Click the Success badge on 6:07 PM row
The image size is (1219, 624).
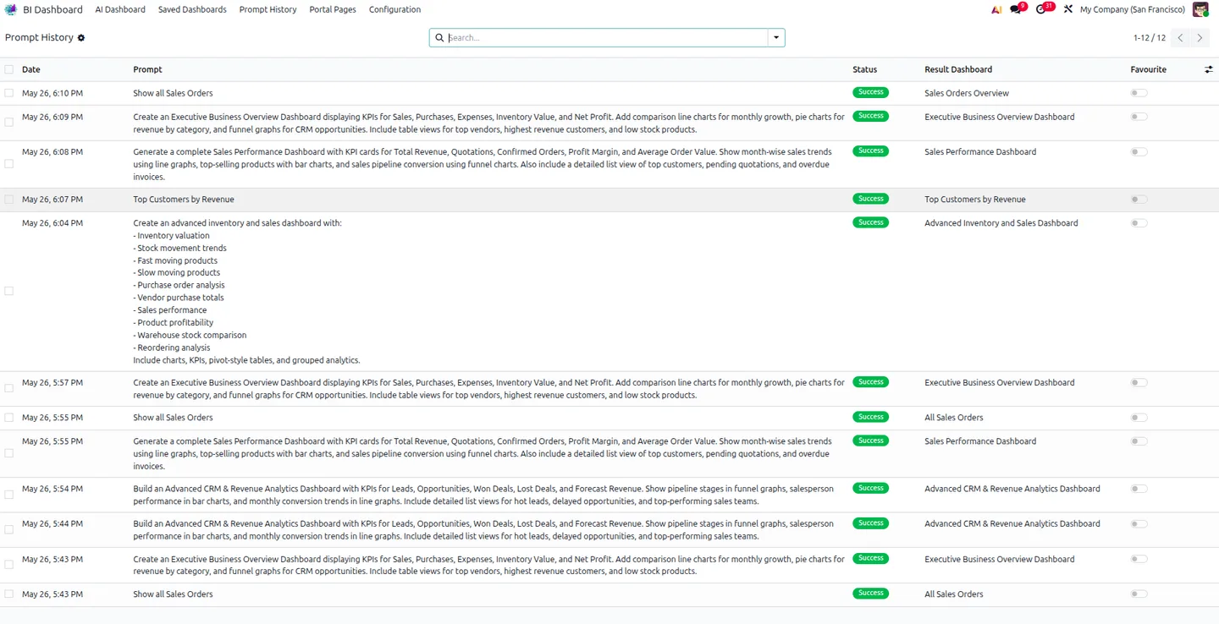(x=870, y=199)
